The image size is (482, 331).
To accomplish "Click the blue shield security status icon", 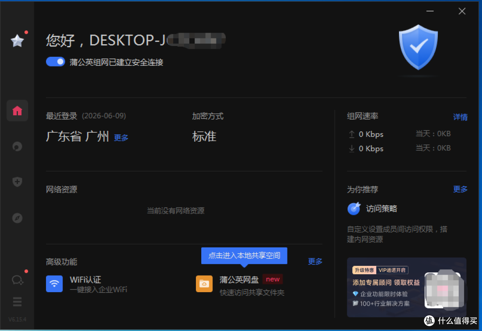I will tap(418, 47).
